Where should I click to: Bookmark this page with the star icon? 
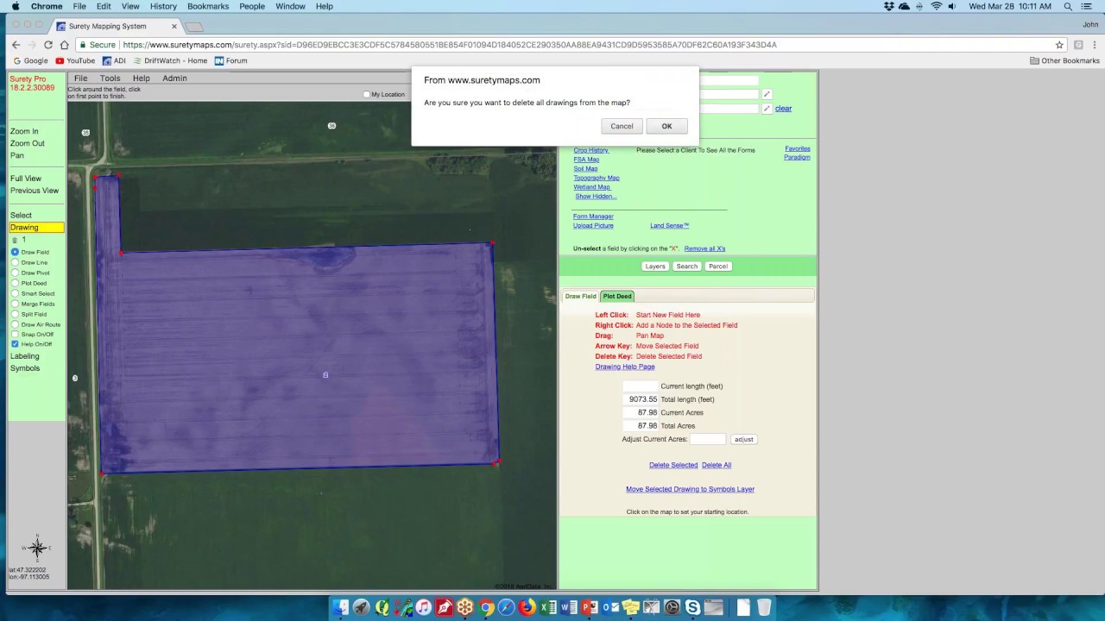click(1059, 45)
